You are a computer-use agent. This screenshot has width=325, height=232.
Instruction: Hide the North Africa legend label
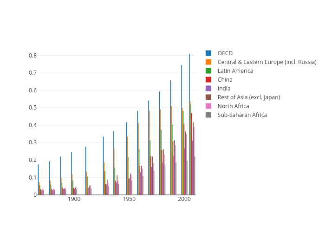click(x=233, y=106)
